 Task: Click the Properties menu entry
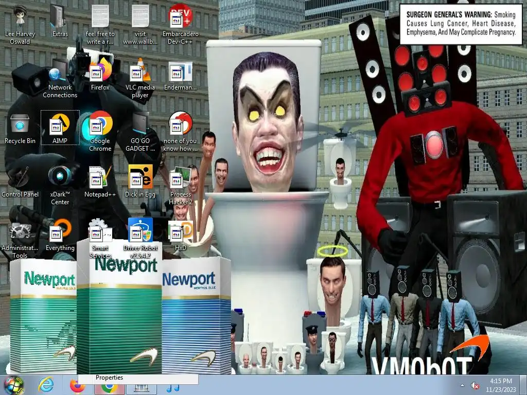tap(138, 378)
